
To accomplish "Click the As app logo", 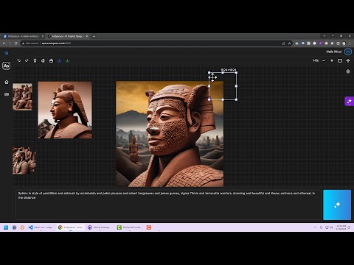I will coord(7,66).
